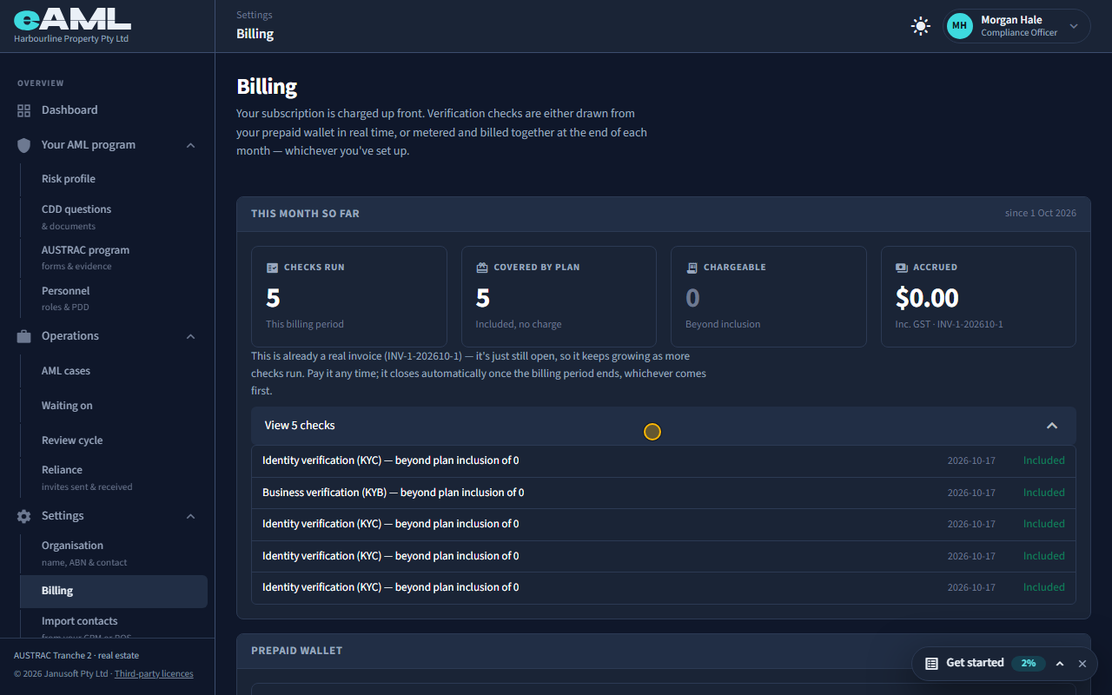The image size is (1112, 695).
Task: Toggle the light/dark theme sun icon
Action: [x=921, y=26]
